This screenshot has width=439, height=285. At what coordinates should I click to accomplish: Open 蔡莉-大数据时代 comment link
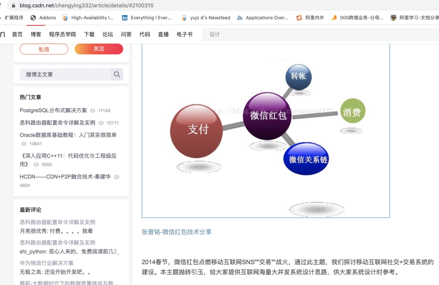69,283
